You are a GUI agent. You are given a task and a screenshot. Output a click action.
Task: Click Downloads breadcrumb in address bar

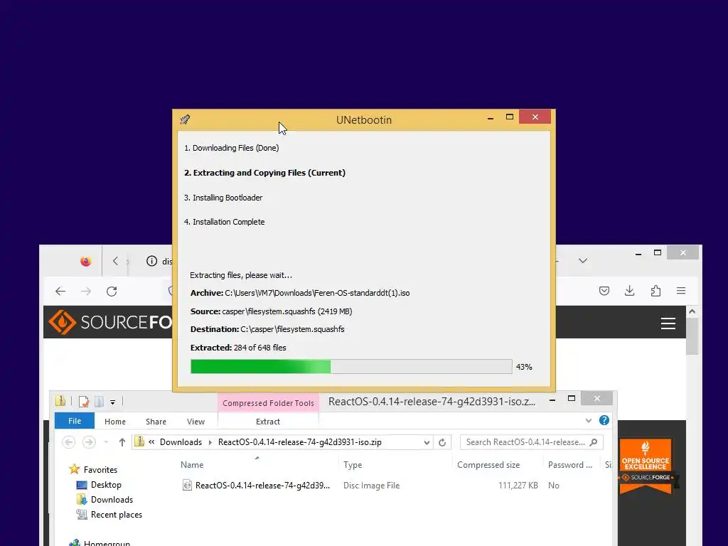181,442
